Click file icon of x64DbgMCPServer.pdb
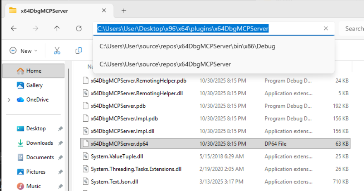Viewport: 364px width, 191px height. 86,106
